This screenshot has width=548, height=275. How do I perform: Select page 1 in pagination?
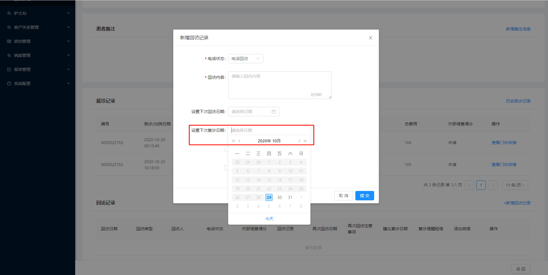click(481, 185)
